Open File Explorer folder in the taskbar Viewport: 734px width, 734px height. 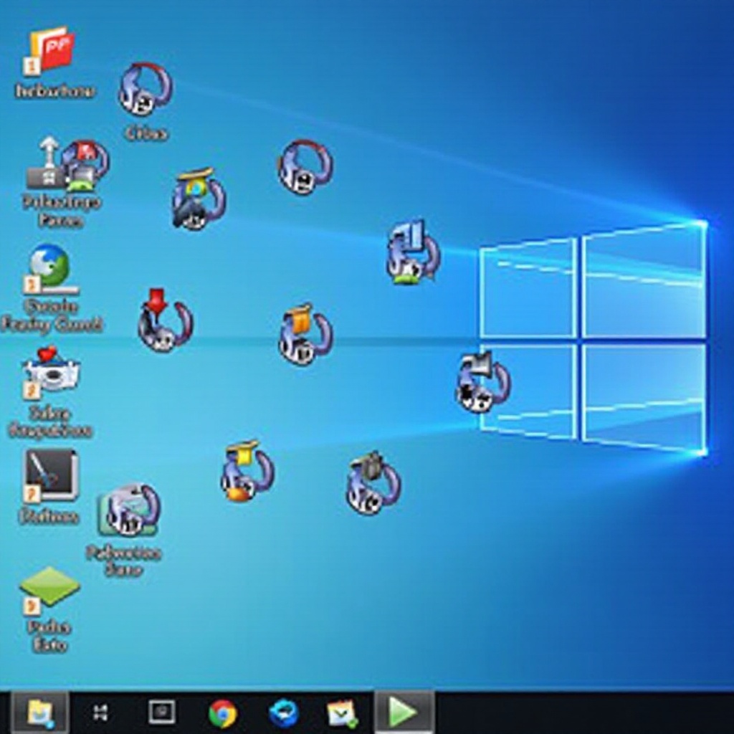coord(40,712)
